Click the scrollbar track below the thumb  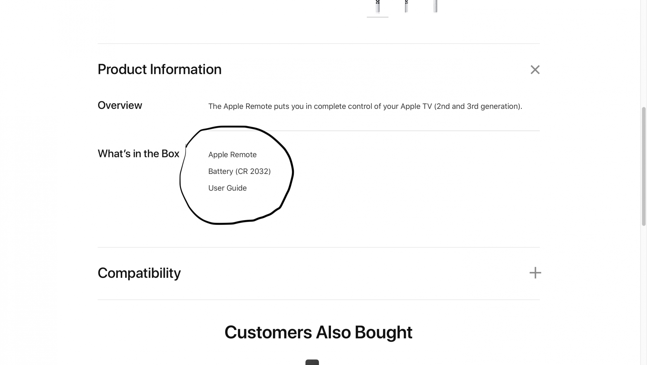(644, 291)
